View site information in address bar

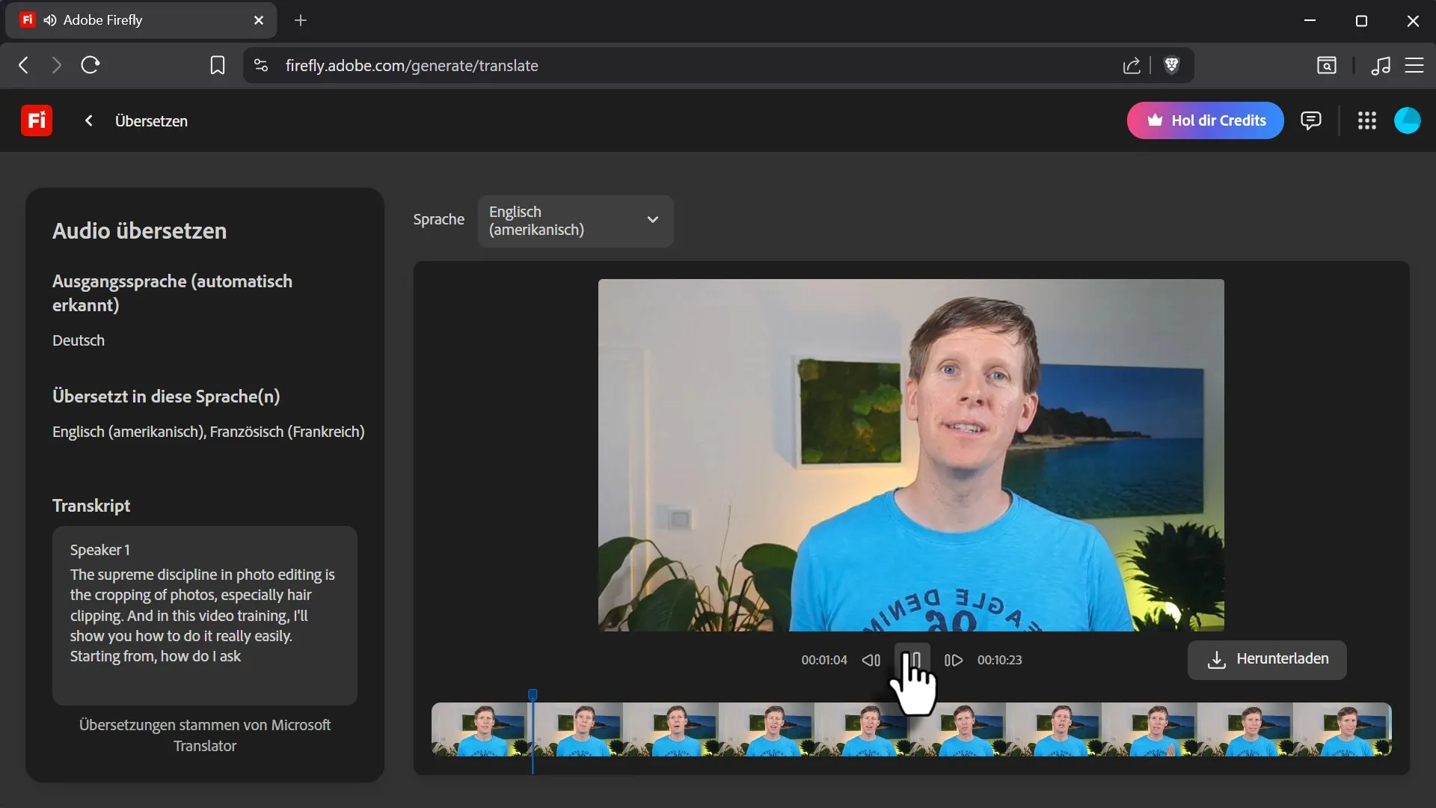click(x=261, y=66)
